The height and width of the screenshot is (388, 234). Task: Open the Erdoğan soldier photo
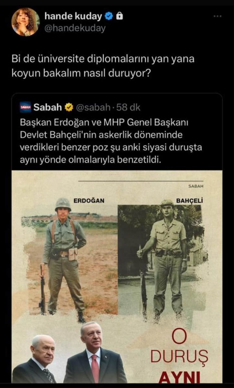(69, 261)
